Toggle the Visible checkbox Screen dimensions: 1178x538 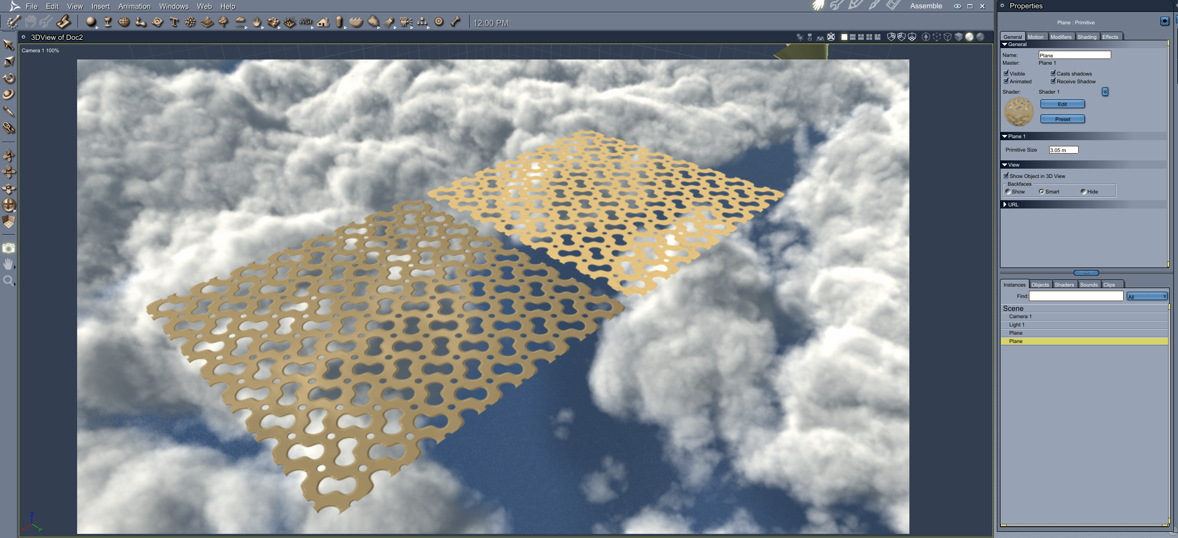tap(1006, 73)
